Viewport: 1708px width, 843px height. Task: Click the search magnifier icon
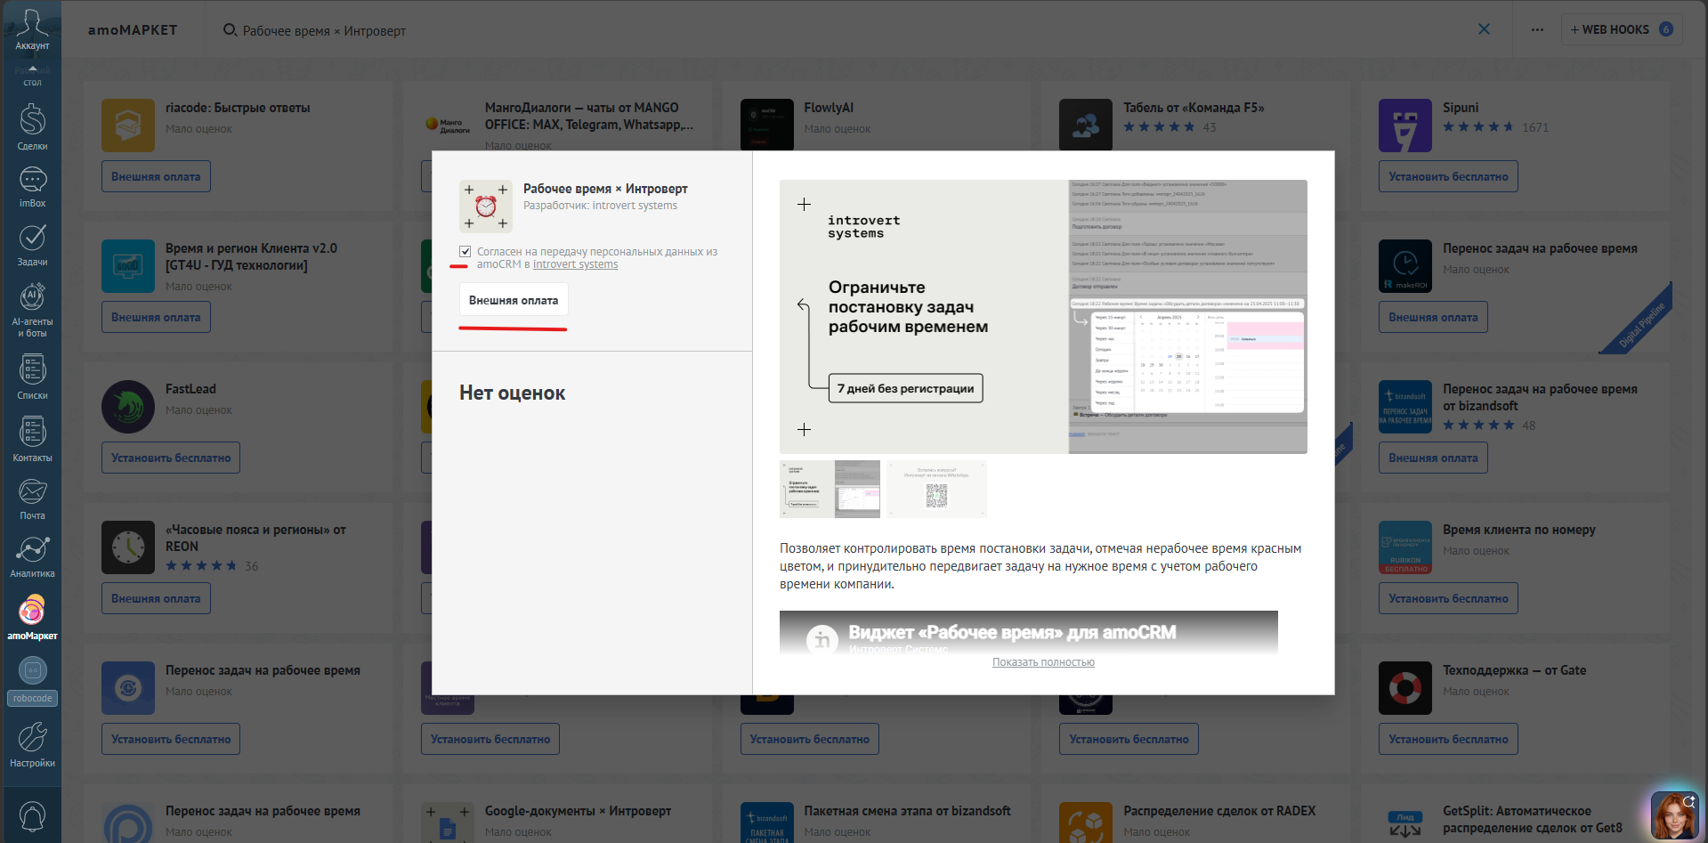tap(230, 30)
